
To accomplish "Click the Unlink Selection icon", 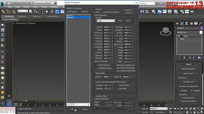I will (8, 12).
